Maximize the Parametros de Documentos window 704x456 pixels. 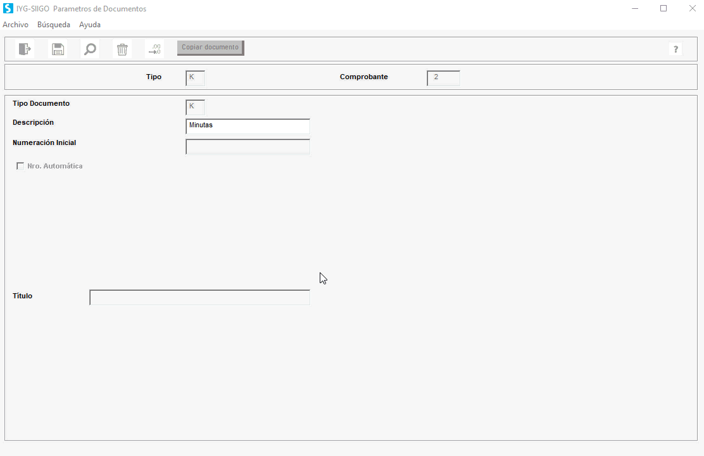663,8
